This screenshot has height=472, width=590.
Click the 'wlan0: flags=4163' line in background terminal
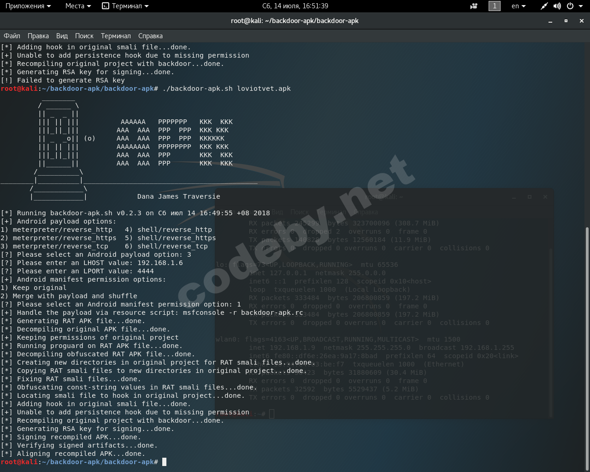point(338,339)
